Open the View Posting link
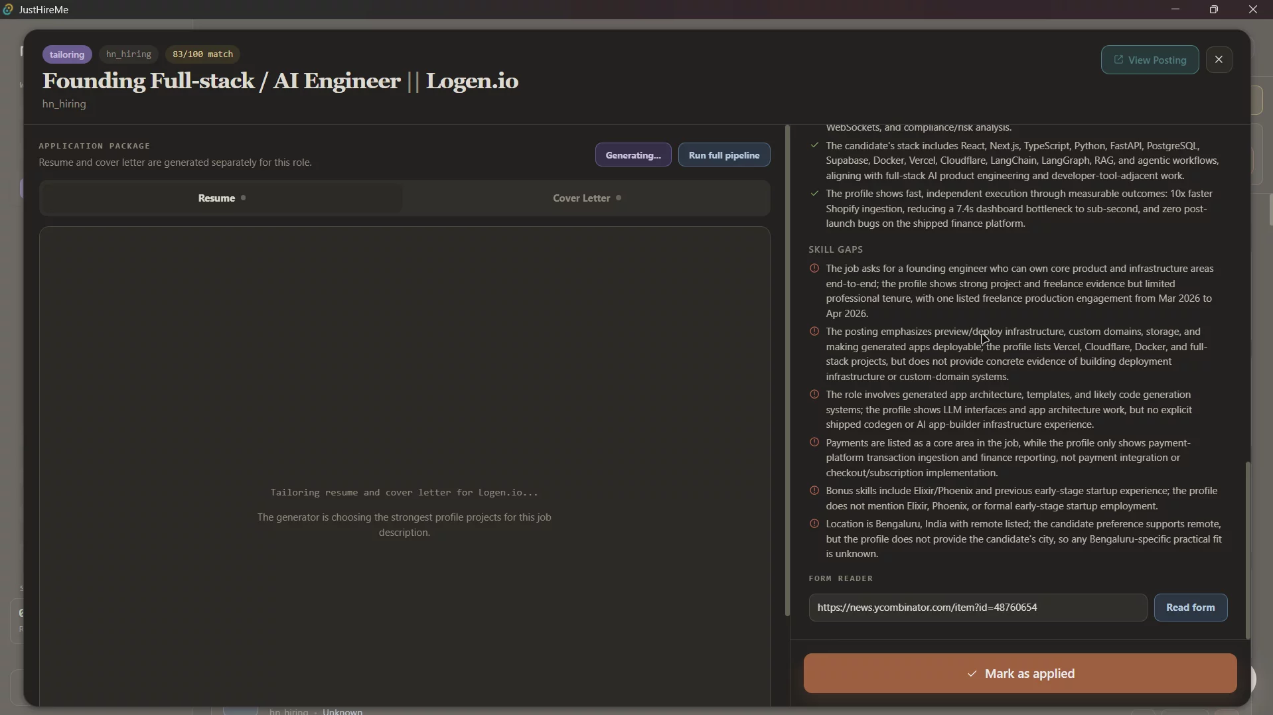This screenshot has height=715, width=1273. tap(1150, 60)
